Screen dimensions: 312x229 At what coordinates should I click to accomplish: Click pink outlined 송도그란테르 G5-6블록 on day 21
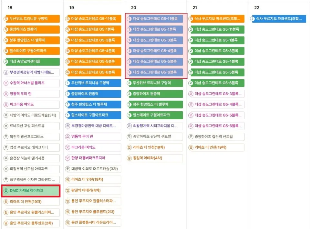coord(216,126)
